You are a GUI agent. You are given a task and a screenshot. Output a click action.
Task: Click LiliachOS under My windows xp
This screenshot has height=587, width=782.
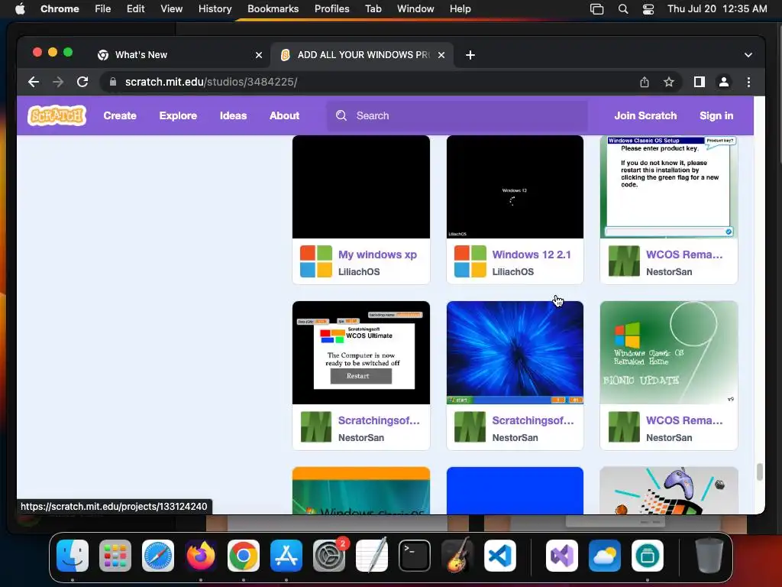coord(359,271)
